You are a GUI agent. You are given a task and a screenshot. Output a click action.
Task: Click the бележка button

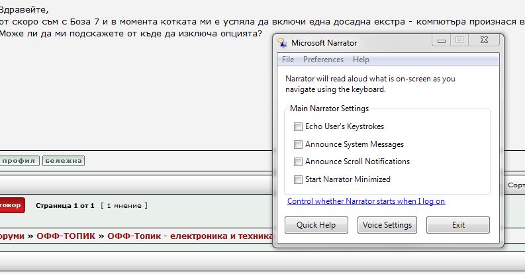(x=64, y=161)
